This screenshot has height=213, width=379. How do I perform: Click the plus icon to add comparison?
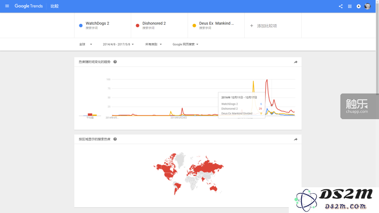(x=251, y=26)
